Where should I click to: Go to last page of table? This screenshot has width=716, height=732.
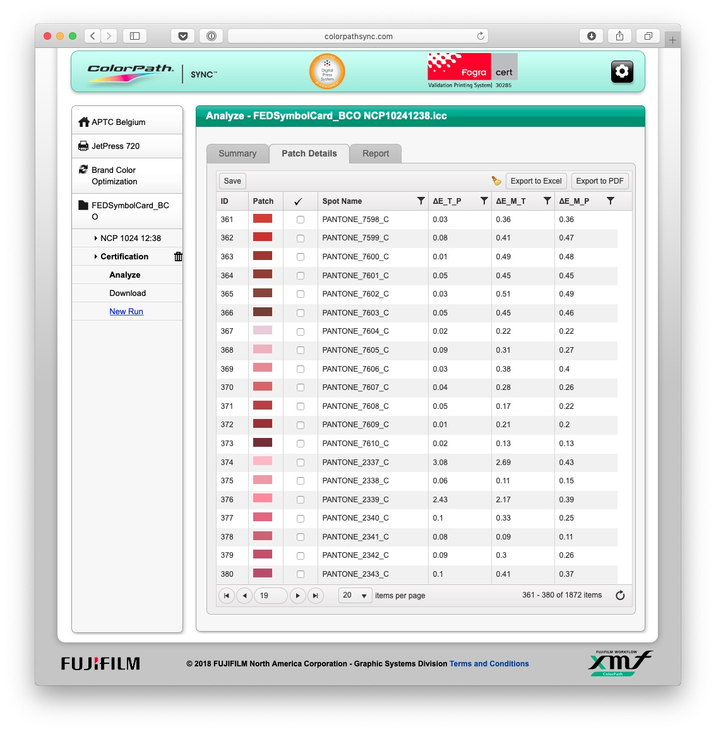(x=315, y=596)
